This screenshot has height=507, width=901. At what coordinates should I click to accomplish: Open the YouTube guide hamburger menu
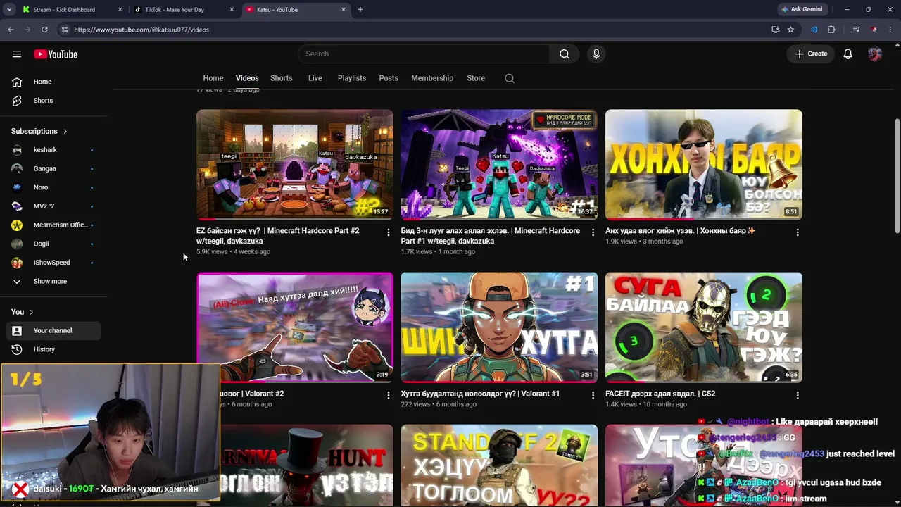pyautogui.click(x=17, y=54)
